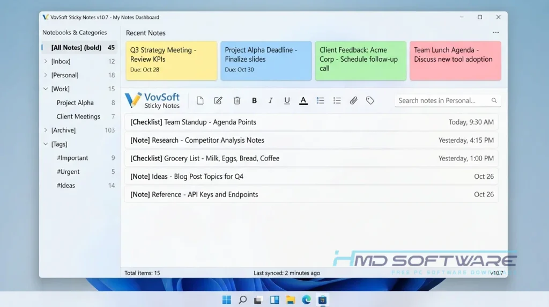Click the Yesterday, 4:15 PM timestamp
The image size is (549, 307).
466,140
